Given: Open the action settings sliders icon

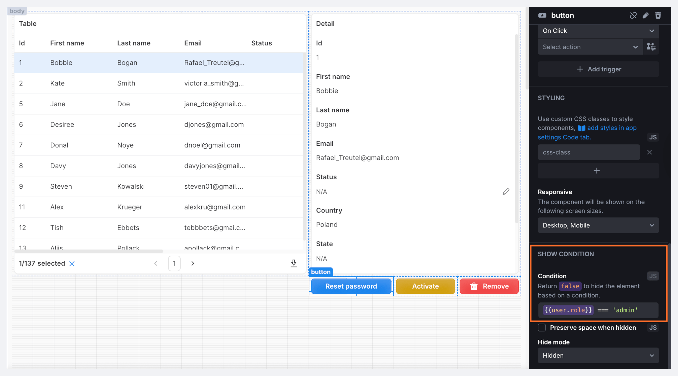Looking at the screenshot, I should point(651,47).
